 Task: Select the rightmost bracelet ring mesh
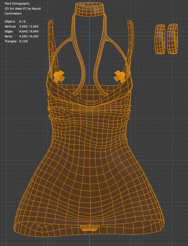(x=172, y=39)
